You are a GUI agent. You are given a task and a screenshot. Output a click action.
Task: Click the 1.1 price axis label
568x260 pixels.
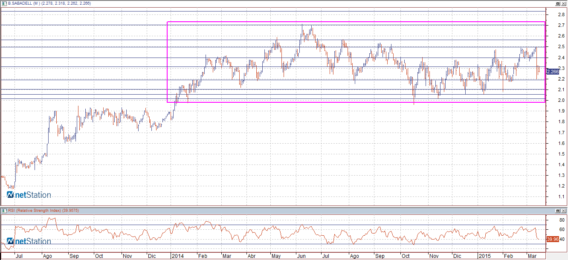pyautogui.click(x=561, y=196)
